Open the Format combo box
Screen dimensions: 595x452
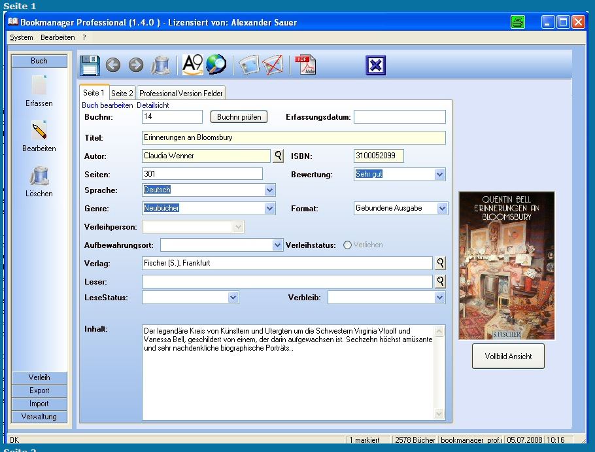tap(442, 208)
